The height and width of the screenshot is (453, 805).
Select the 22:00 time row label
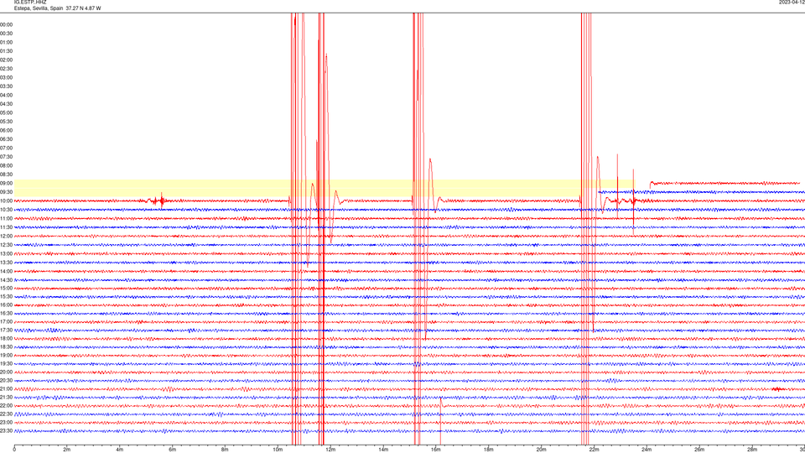(x=6, y=405)
